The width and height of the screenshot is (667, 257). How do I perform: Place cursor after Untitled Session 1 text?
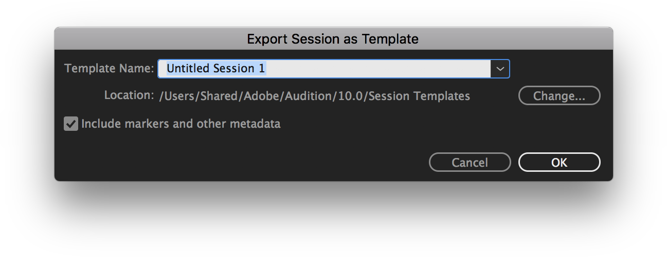coord(267,69)
